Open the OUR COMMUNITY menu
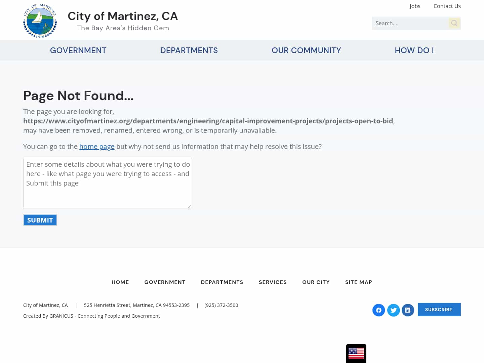Image resolution: width=484 pixels, height=363 pixels. pyautogui.click(x=306, y=50)
